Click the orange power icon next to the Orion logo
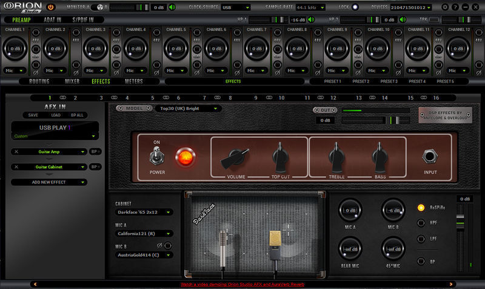485x289 pixels. point(51,7)
